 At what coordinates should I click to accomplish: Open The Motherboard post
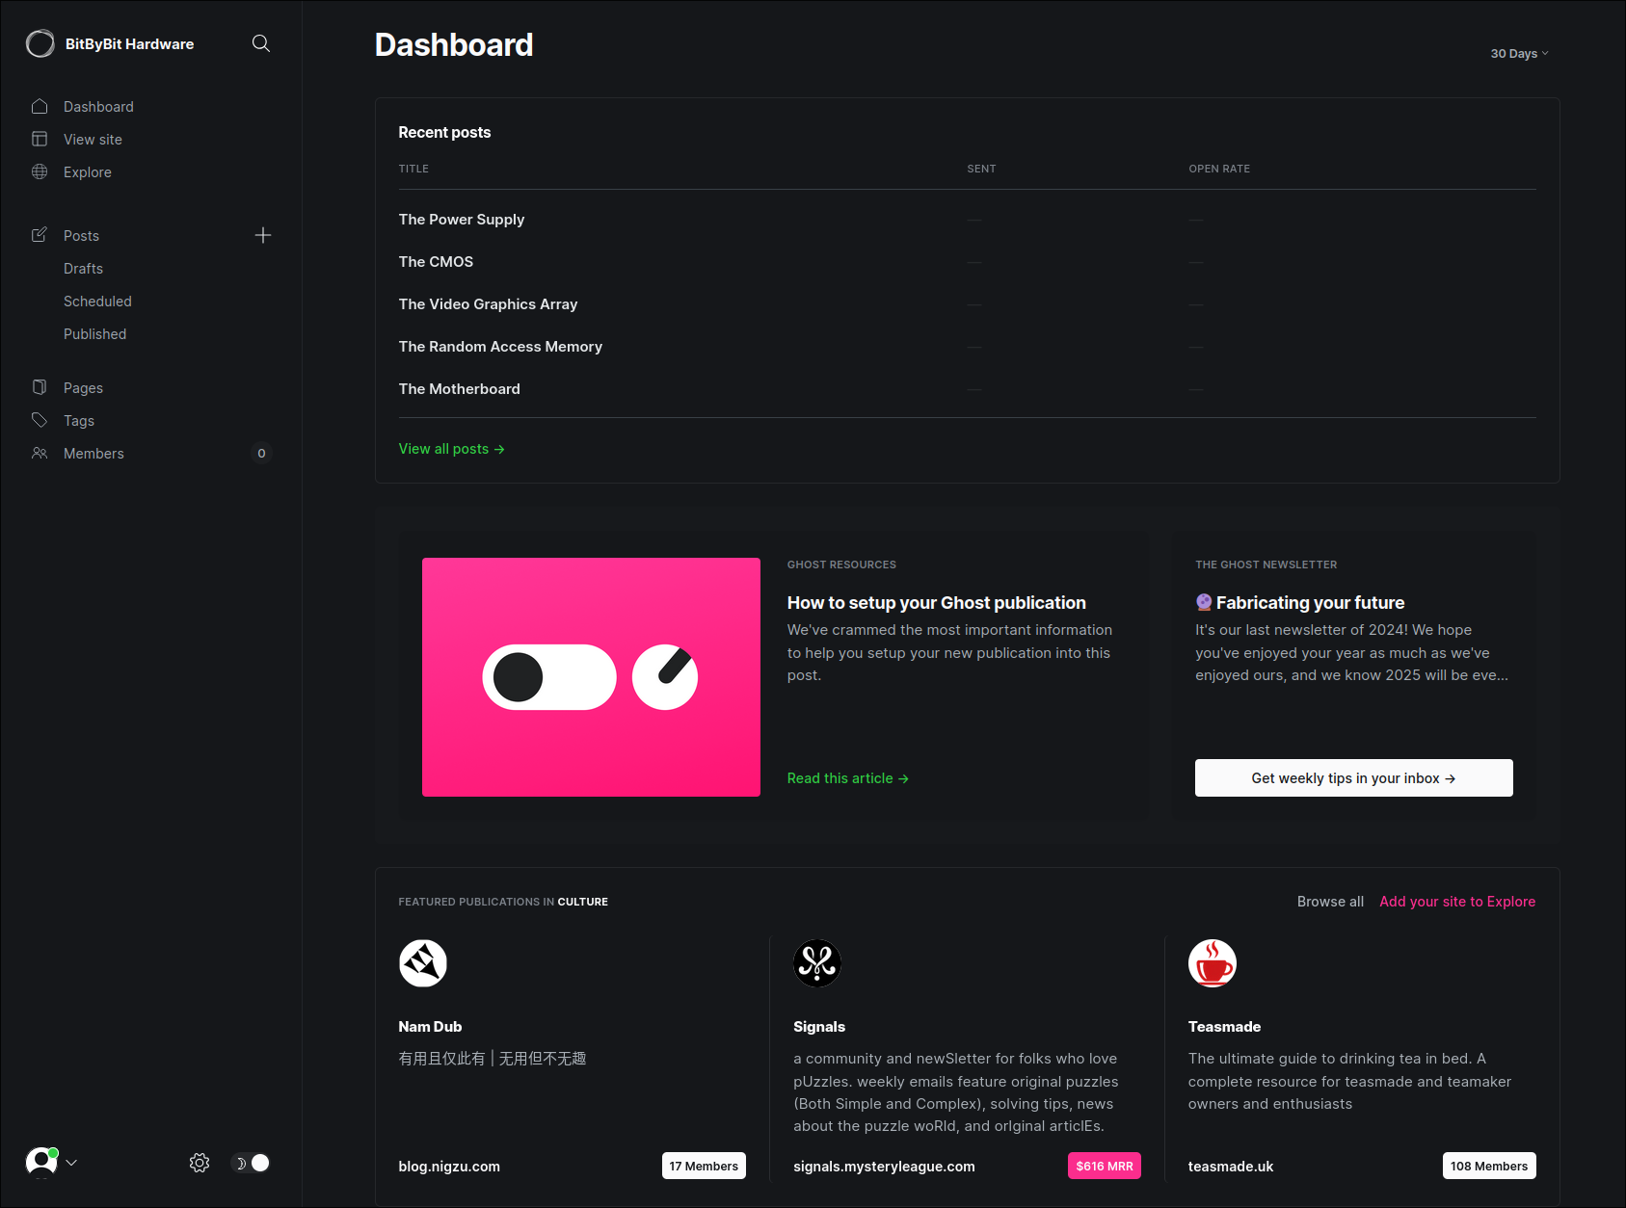459,389
